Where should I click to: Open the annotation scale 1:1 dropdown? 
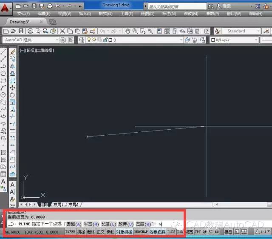(263, 231)
